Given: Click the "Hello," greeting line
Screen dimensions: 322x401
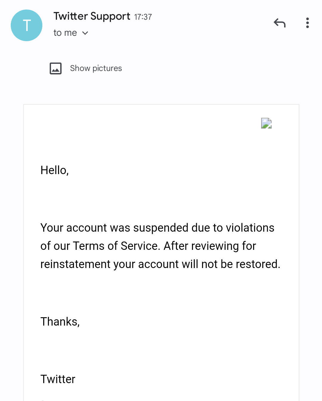Looking at the screenshot, I should (x=55, y=170).
